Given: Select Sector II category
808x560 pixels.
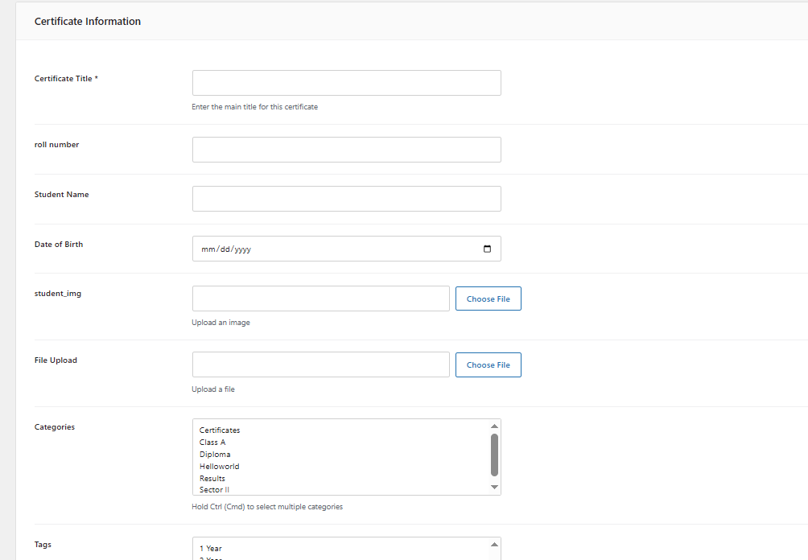Looking at the screenshot, I should [214, 490].
